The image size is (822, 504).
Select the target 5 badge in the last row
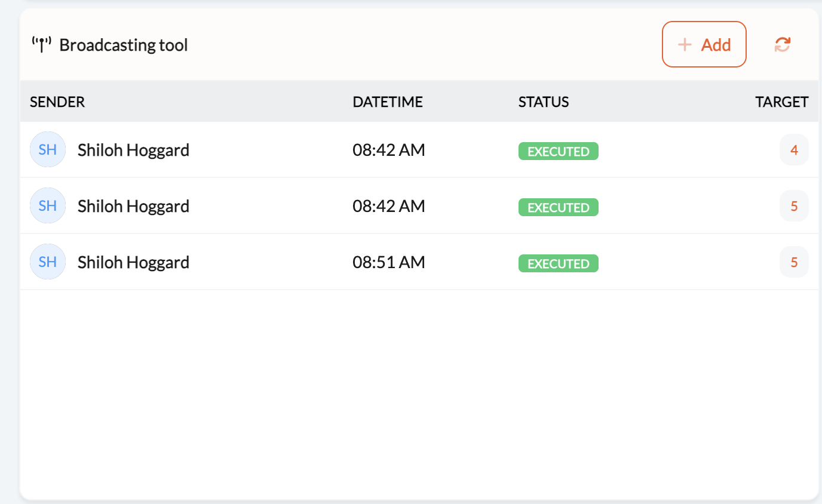tap(794, 262)
